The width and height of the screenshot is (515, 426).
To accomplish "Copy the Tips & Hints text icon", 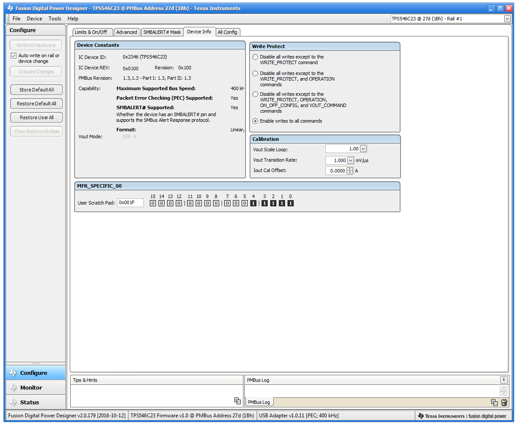I will point(237,401).
